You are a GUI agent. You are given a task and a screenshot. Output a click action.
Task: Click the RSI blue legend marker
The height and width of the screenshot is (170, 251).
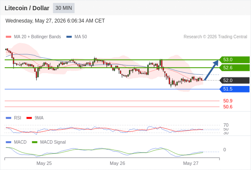(9, 118)
